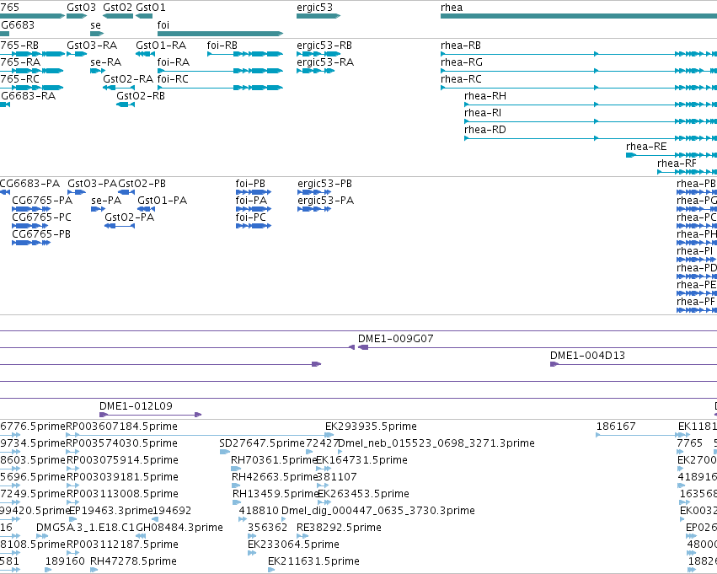Select transcript rhea-RG
The height and width of the screenshot is (574, 717).
point(579,71)
